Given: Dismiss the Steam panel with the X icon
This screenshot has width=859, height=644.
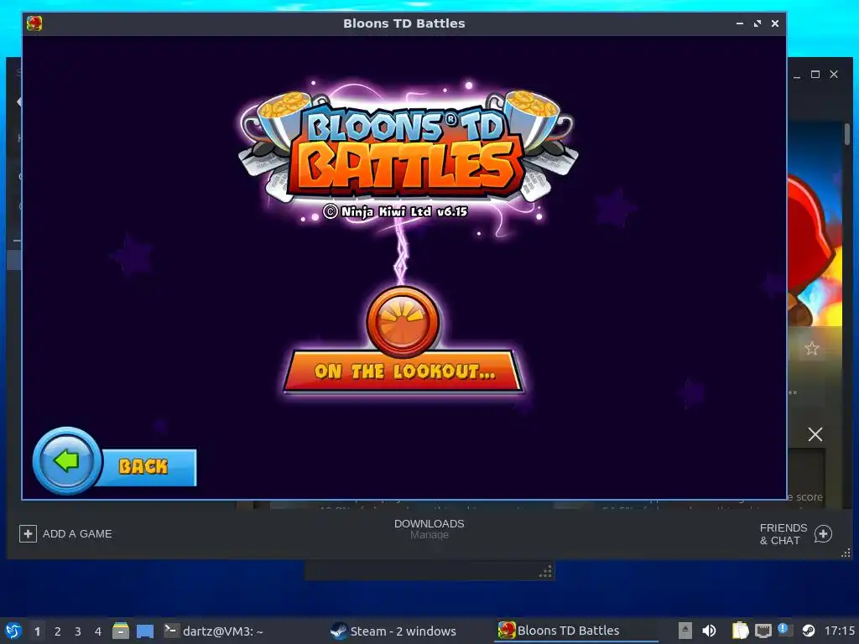Looking at the screenshot, I should [x=815, y=434].
